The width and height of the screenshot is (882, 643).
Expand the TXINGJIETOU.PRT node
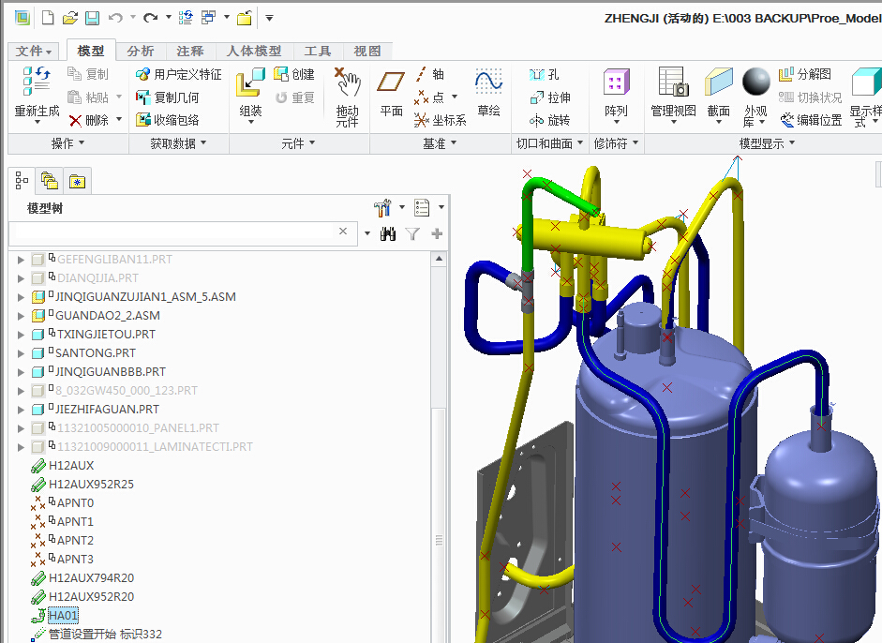pos(21,335)
